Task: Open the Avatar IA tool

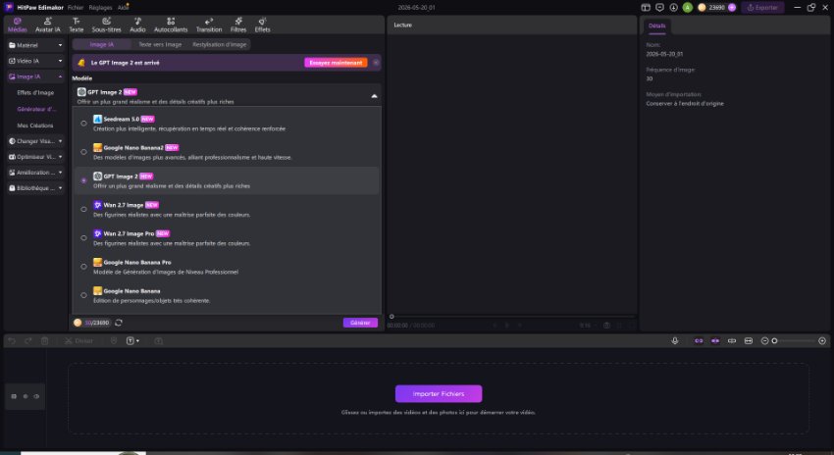Action: [48, 25]
